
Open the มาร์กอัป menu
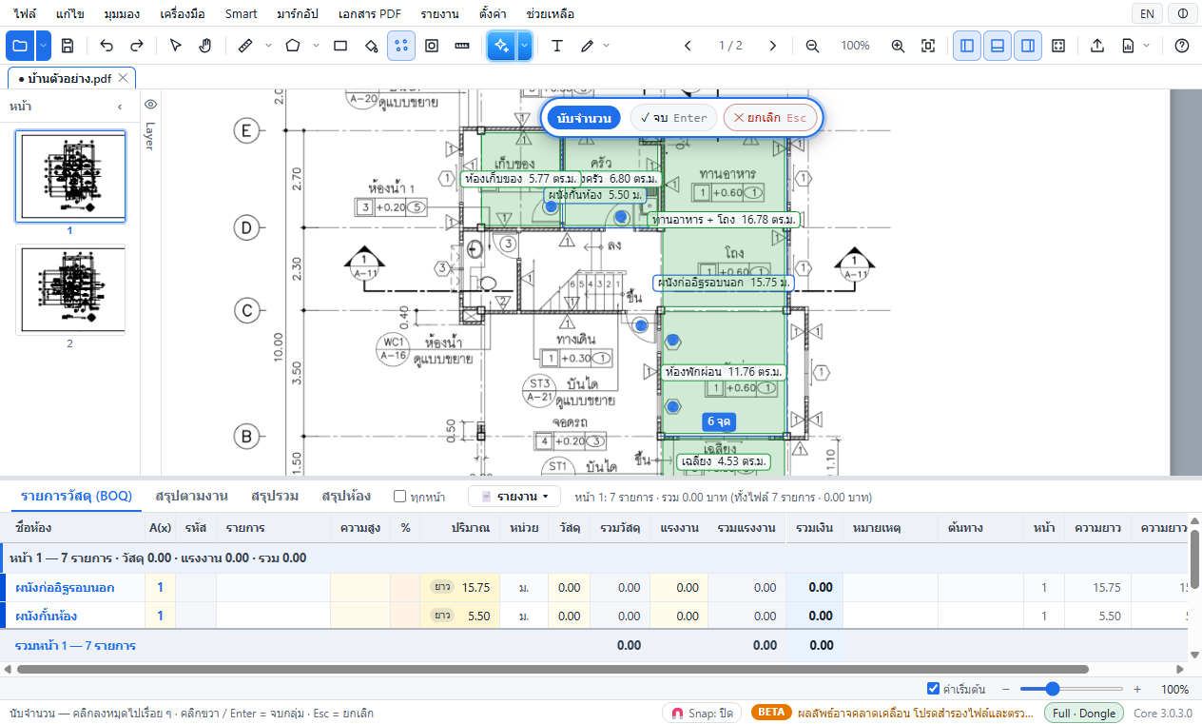(x=298, y=14)
